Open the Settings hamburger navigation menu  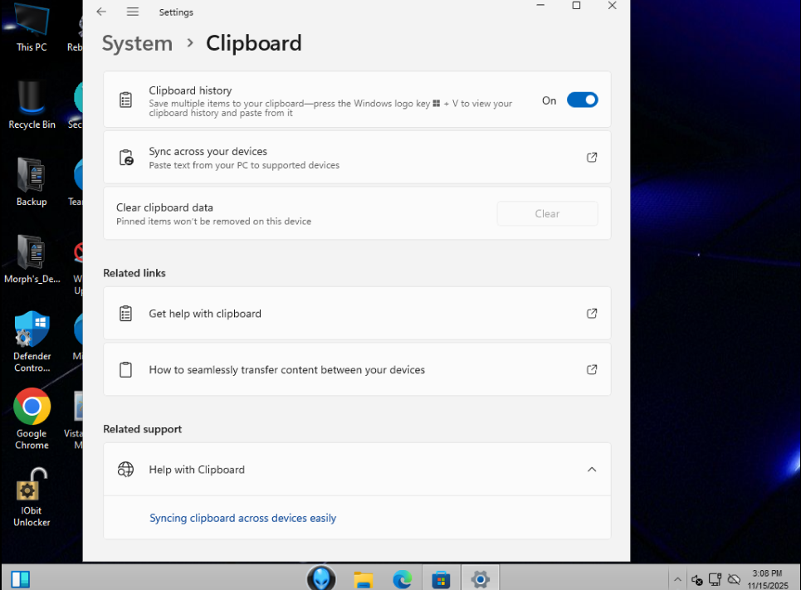132,12
